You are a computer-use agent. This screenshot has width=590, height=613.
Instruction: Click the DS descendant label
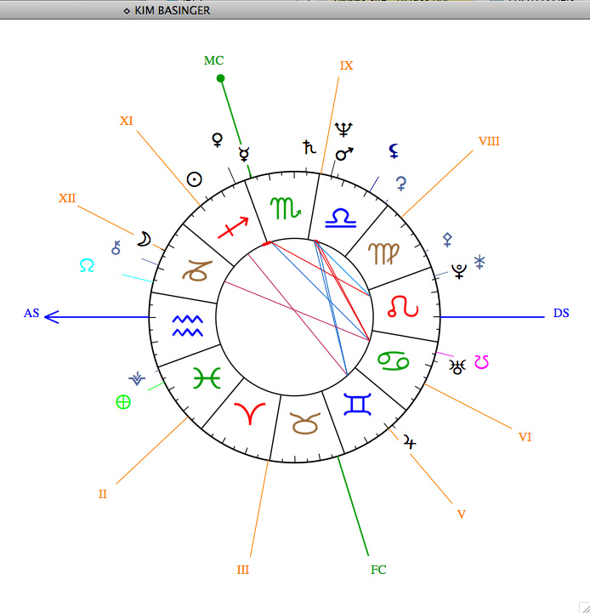[561, 313]
